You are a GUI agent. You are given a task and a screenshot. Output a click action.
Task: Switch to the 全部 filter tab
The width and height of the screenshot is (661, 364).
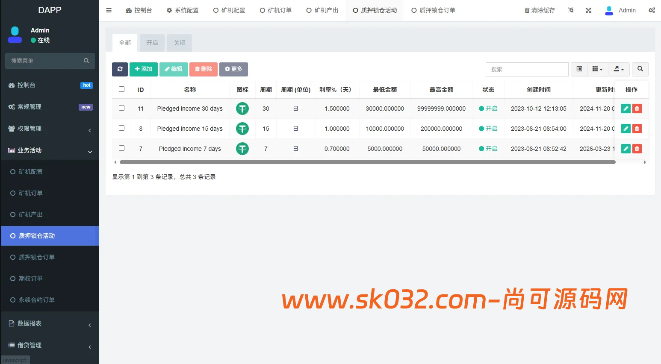tap(125, 43)
